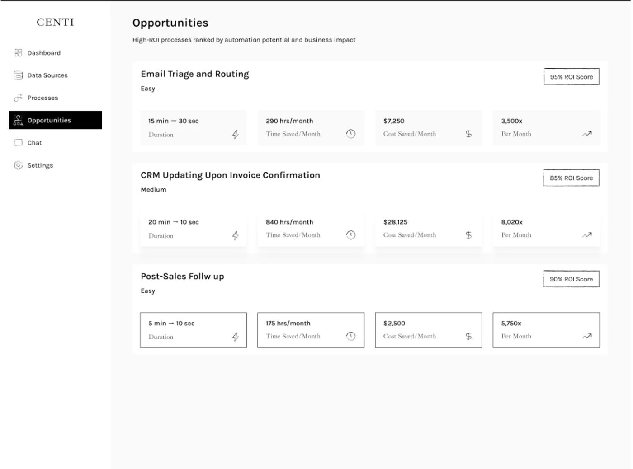Click the trend arrow on 8,020x card

coord(587,235)
